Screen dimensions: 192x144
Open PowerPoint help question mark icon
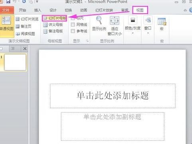[x=191, y=10]
